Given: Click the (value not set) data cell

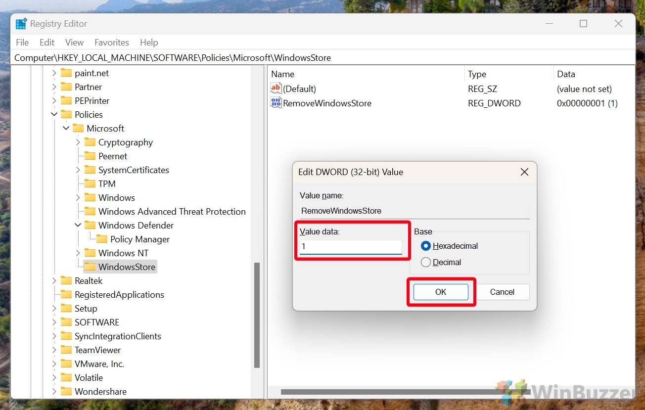Looking at the screenshot, I should pyautogui.click(x=584, y=89).
